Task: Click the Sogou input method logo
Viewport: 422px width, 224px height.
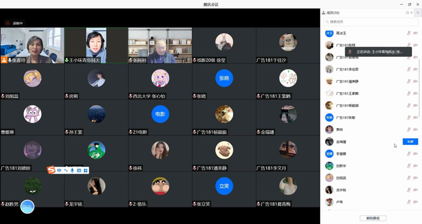Action: [51, 171]
